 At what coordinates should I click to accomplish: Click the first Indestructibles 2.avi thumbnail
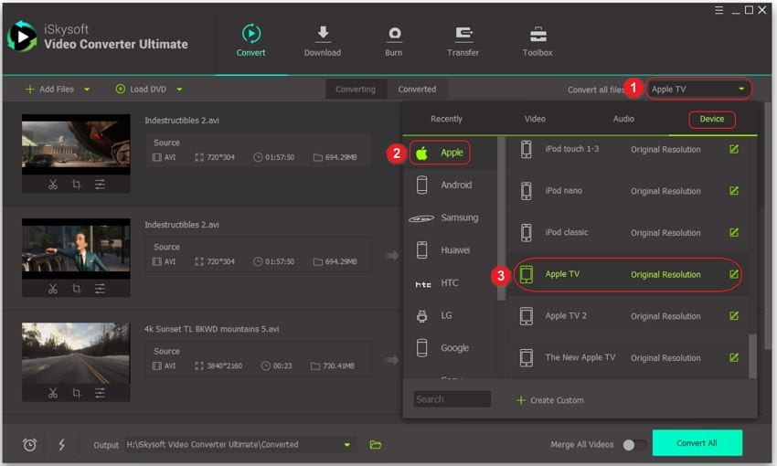click(x=76, y=144)
